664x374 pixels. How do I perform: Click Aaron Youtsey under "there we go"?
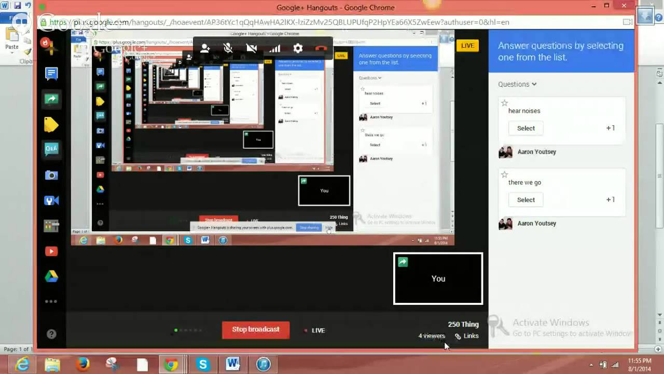pyautogui.click(x=536, y=223)
